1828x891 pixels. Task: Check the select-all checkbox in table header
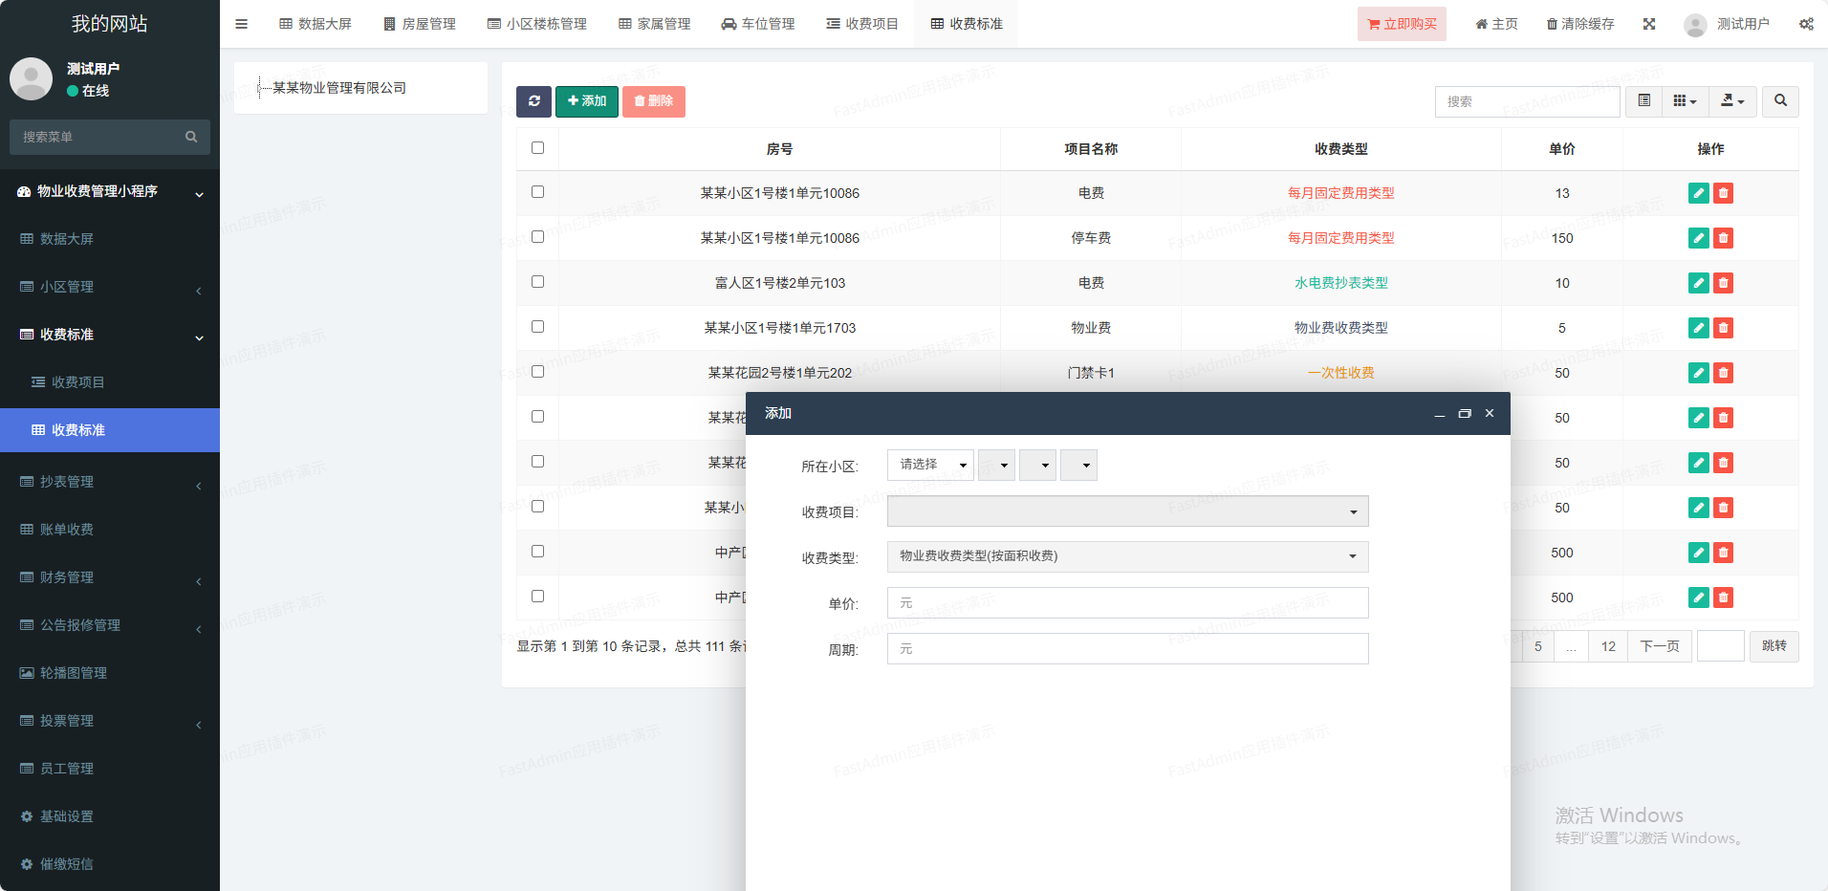[x=537, y=148]
